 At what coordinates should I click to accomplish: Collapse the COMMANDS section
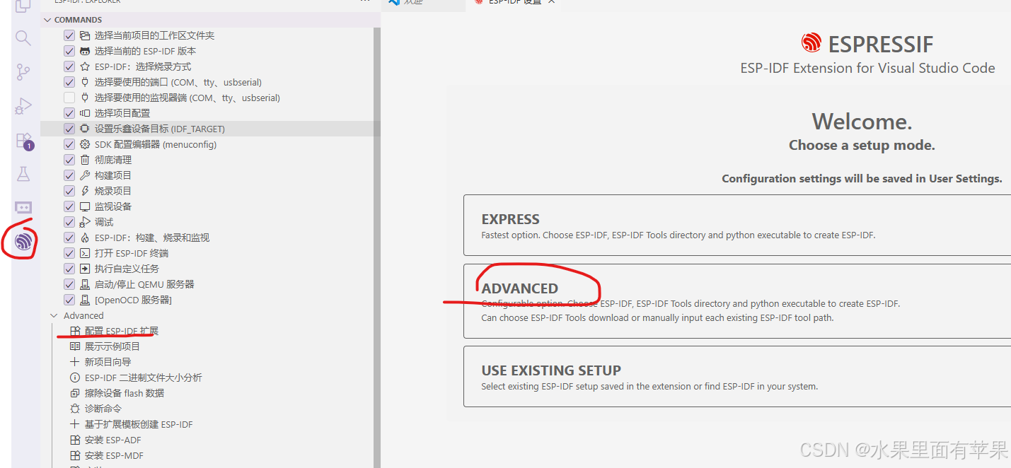(x=210, y=20)
